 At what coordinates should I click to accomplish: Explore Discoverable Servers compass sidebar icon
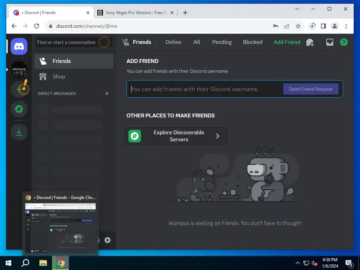(x=19, y=109)
